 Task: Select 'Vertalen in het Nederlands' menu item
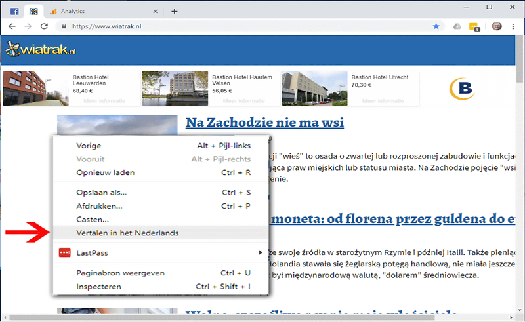[127, 233]
